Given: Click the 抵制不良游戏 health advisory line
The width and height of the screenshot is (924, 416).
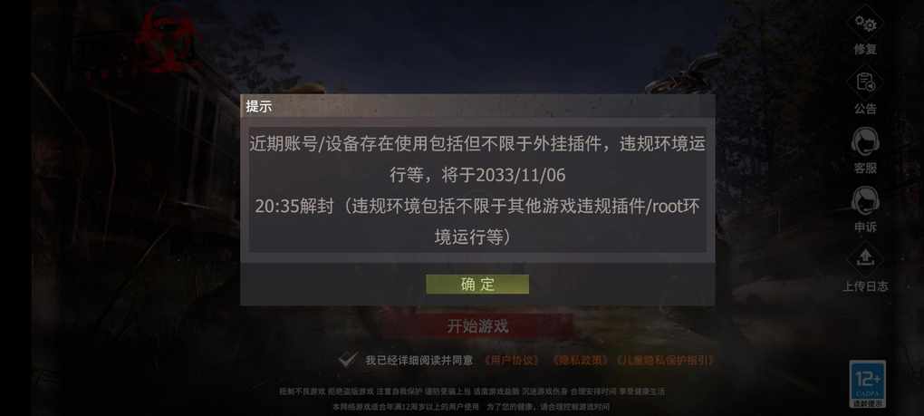Looking at the screenshot, I should 472,392.
